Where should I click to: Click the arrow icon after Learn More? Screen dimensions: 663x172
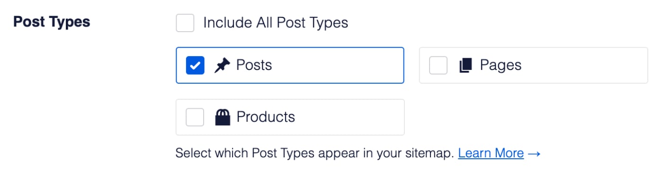(534, 154)
